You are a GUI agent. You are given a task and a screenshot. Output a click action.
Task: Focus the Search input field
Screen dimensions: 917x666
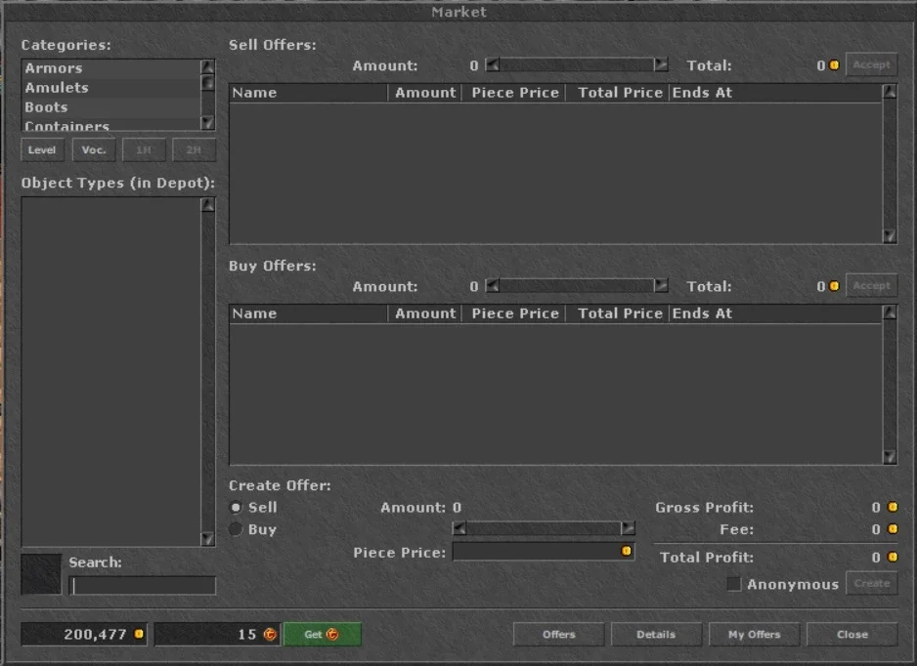[x=142, y=585]
